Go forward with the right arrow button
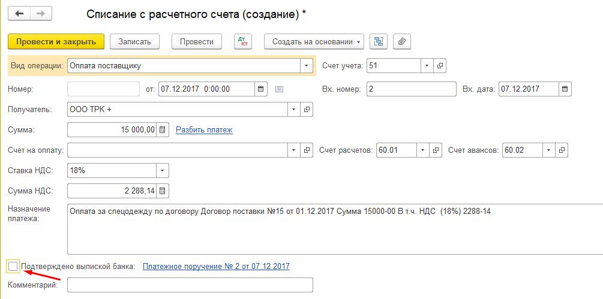The width and height of the screenshot is (603, 299). point(41,14)
